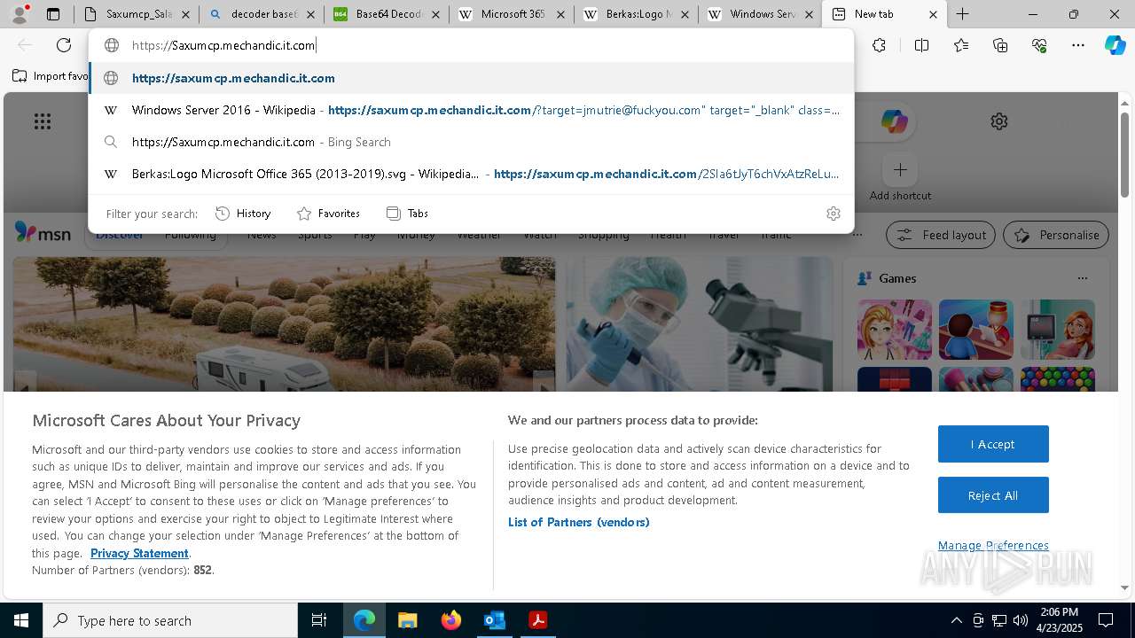Open the campervan landscape news image
Screen dimensions: 1135x638
[284, 324]
